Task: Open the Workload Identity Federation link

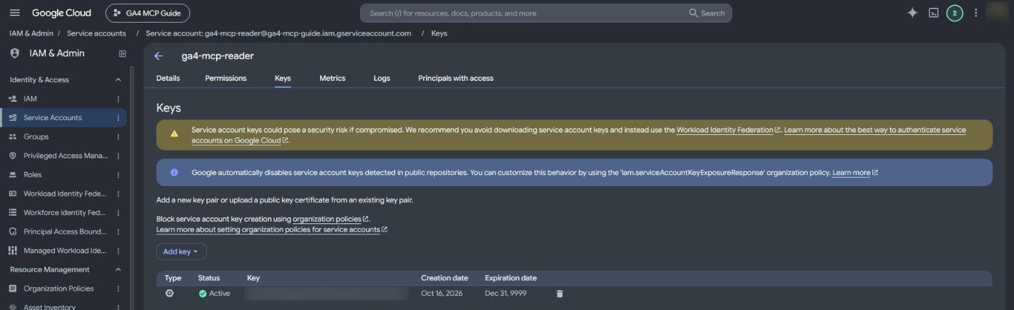Action: pos(728,130)
